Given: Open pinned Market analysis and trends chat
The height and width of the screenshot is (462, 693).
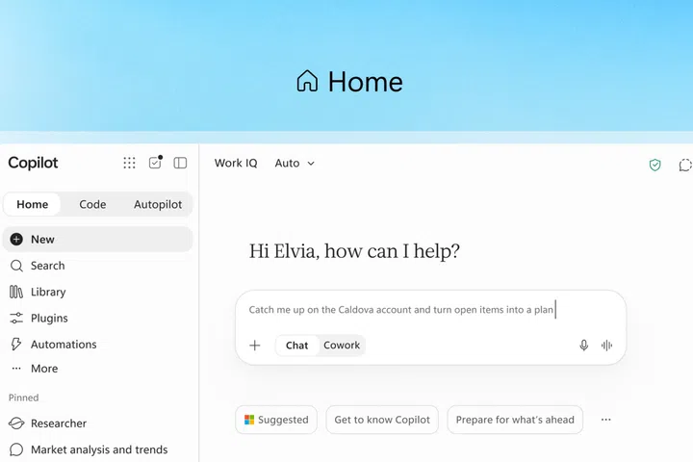Looking at the screenshot, I should coord(97,449).
